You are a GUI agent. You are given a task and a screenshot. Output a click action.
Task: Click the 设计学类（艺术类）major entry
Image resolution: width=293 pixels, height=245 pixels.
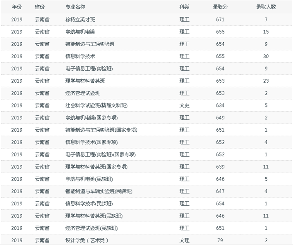(87, 240)
